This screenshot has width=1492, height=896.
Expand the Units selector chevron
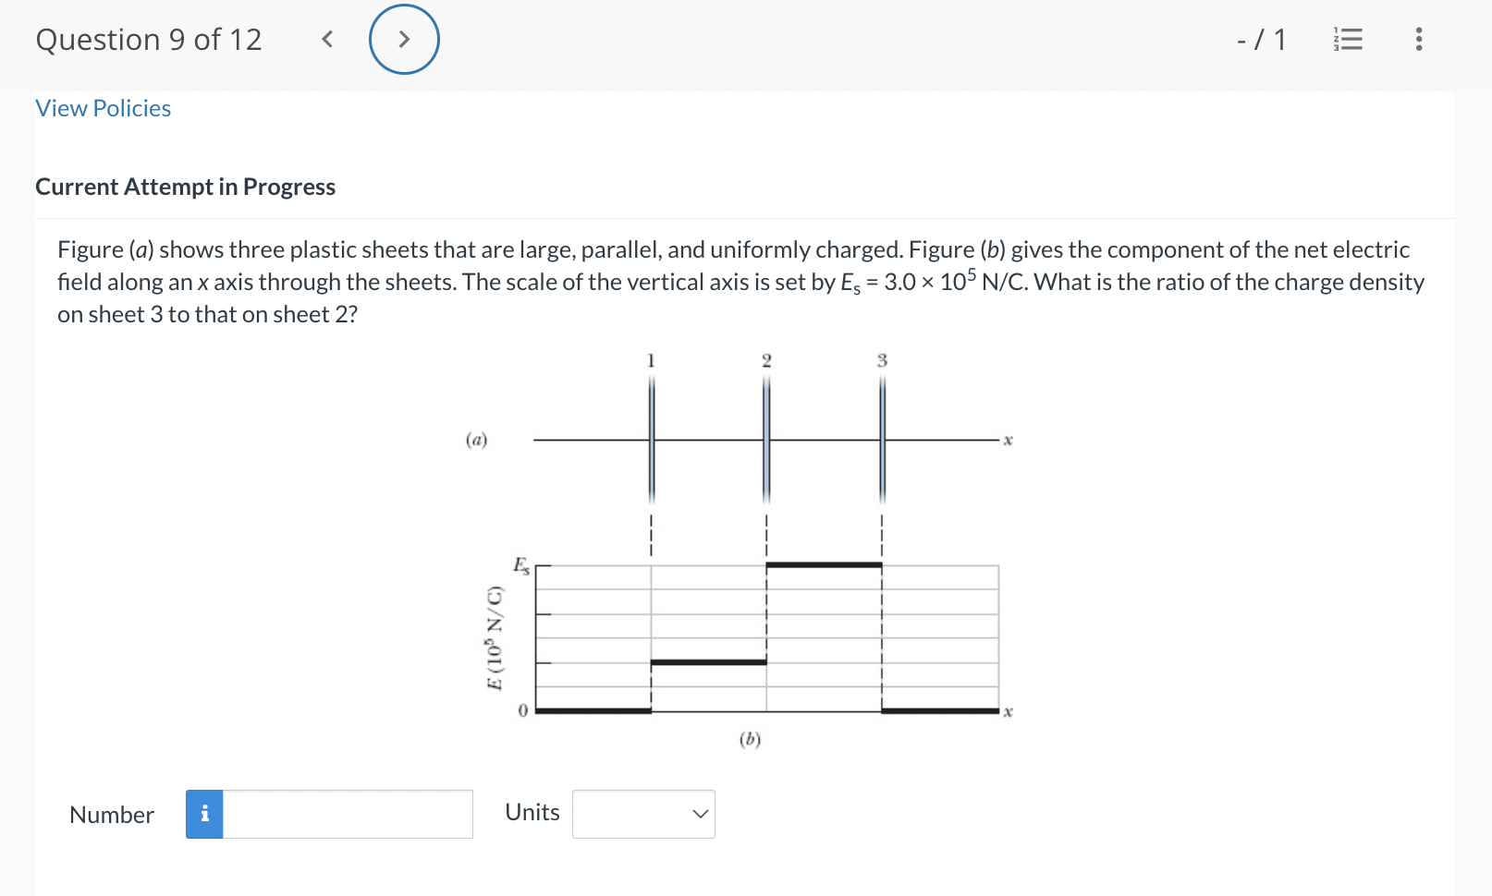click(x=700, y=814)
